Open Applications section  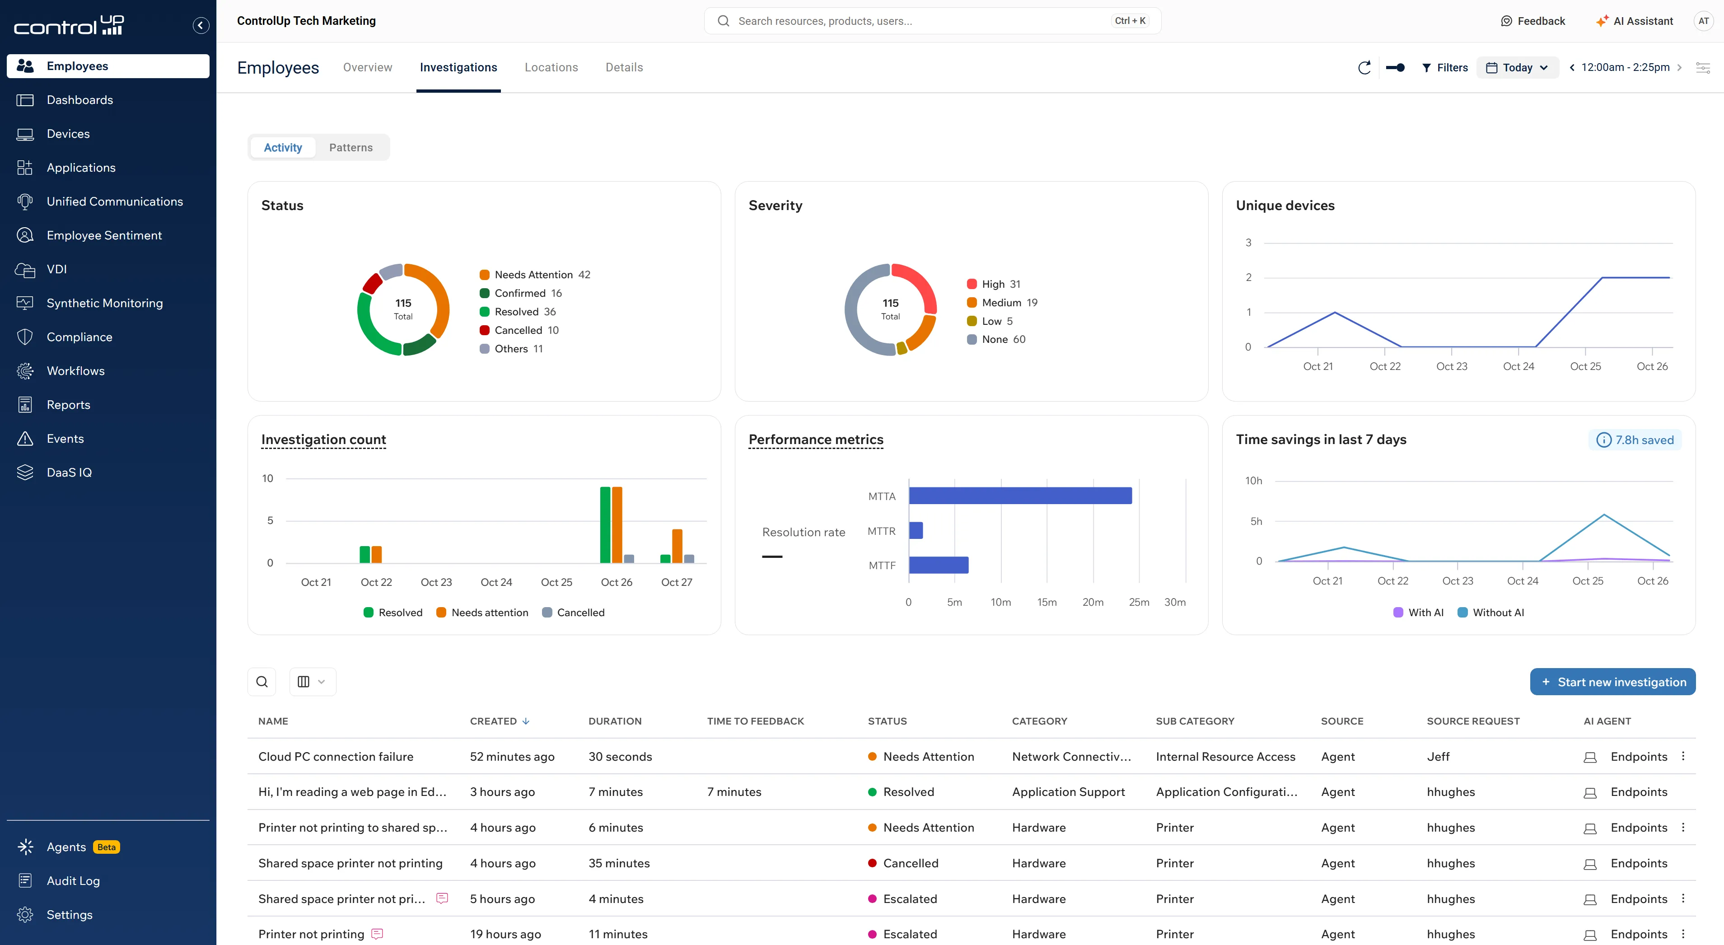click(108, 167)
